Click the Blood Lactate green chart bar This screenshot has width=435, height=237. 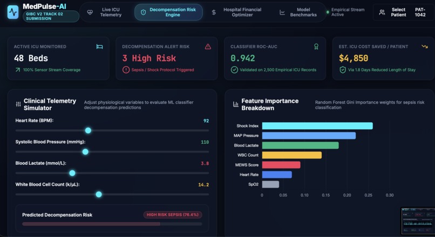click(301, 145)
